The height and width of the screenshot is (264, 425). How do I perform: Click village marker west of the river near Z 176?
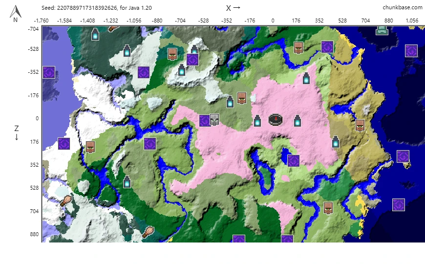pyautogui.click(x=90, y=147)
